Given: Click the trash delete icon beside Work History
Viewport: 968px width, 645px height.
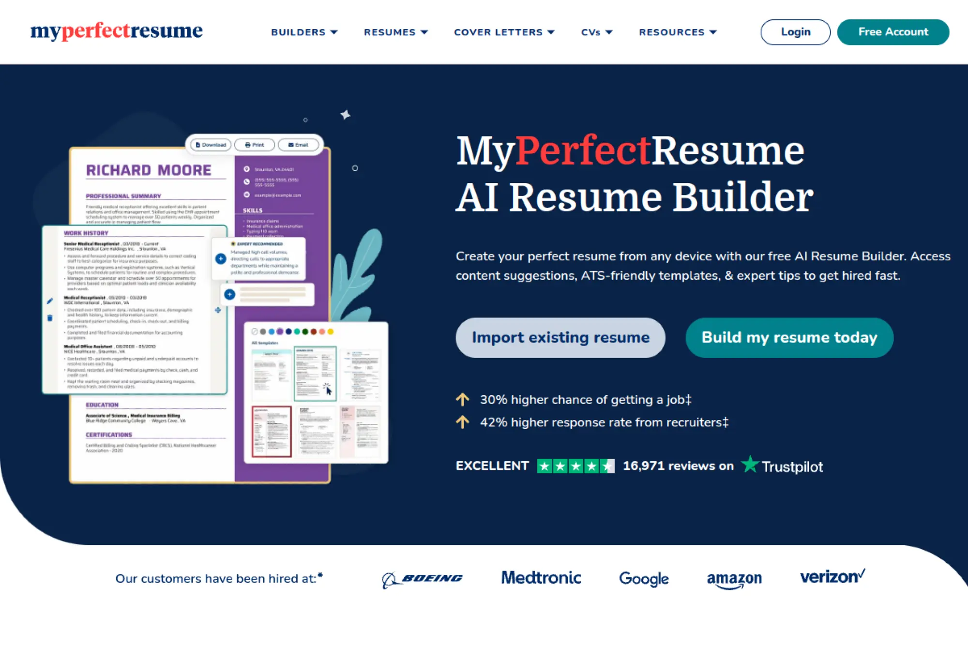Looking at the screenshot, I should [x=50, y=318].
